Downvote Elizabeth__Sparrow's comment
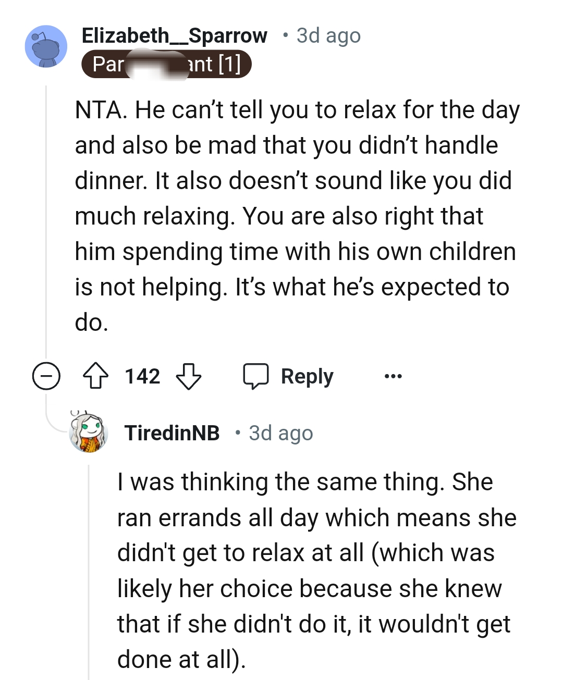Viewport: 563px width, 680px height. (190, 376)
